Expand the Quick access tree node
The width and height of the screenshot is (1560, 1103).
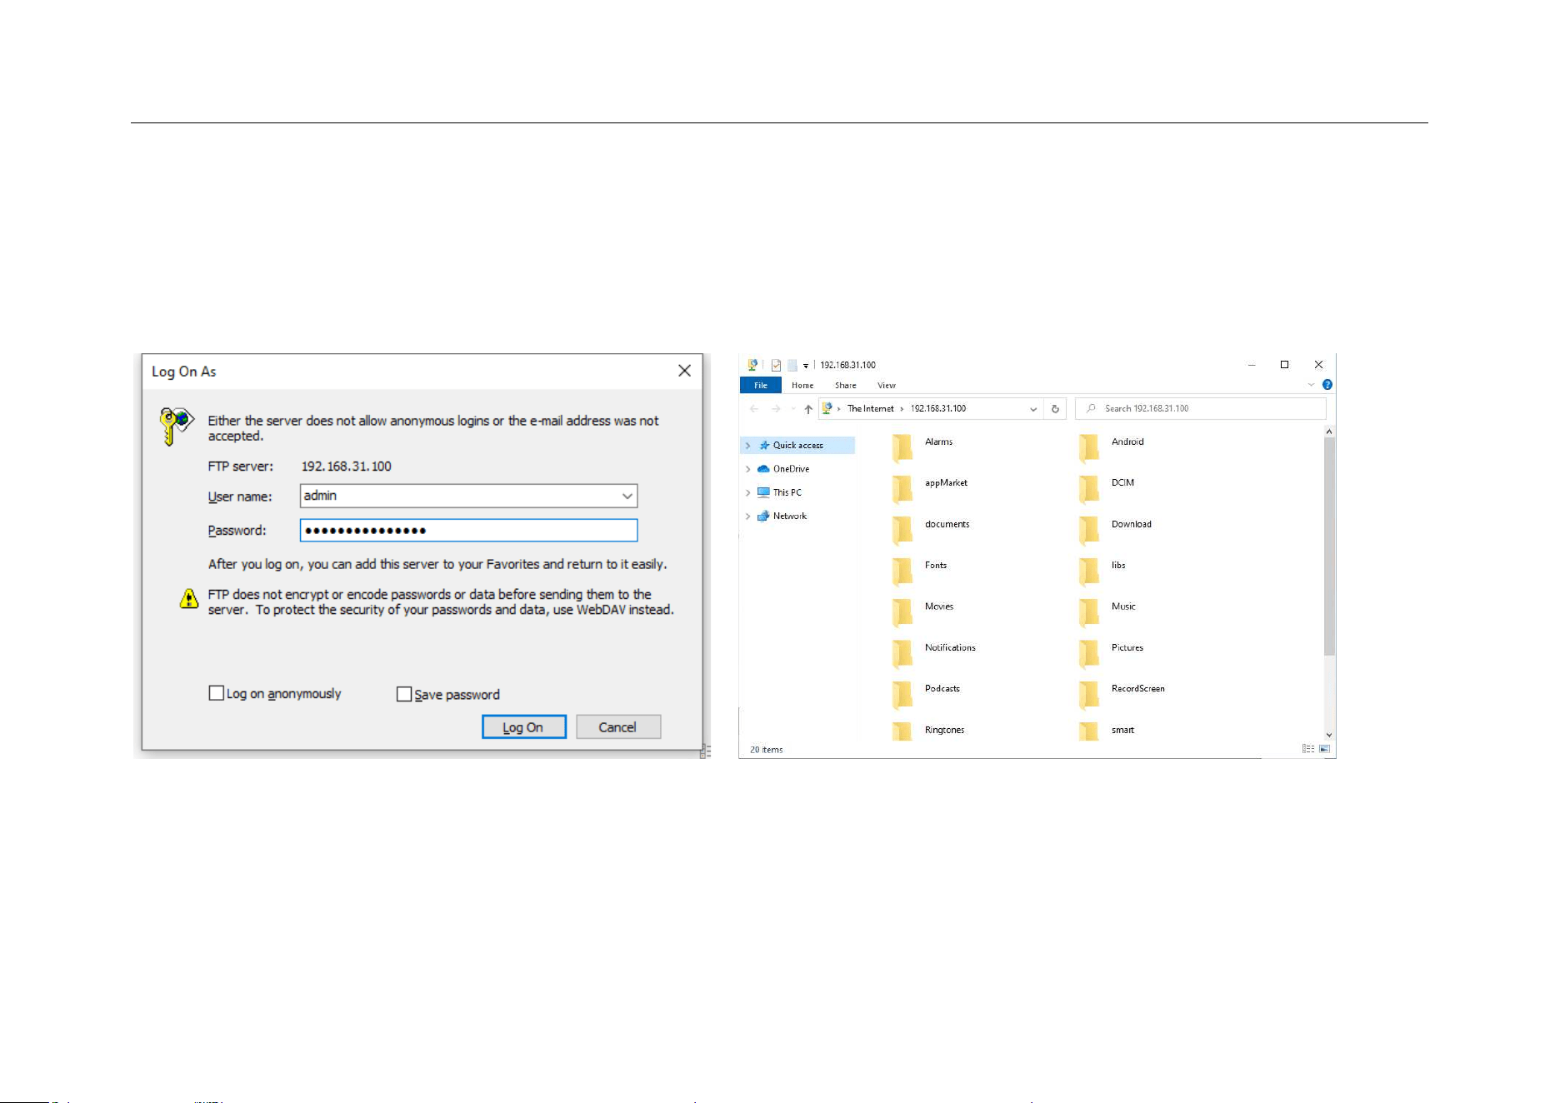click(x=747, y=446)
